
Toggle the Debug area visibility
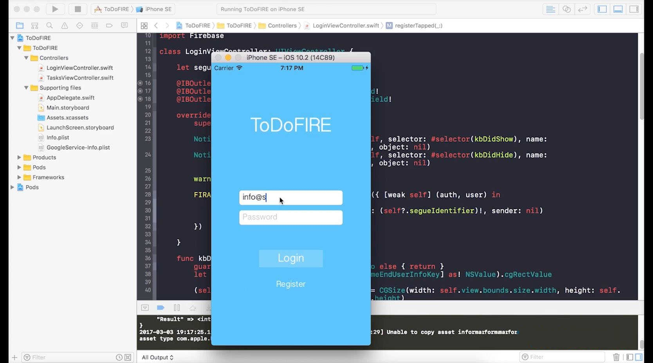[x=618, y=9]
